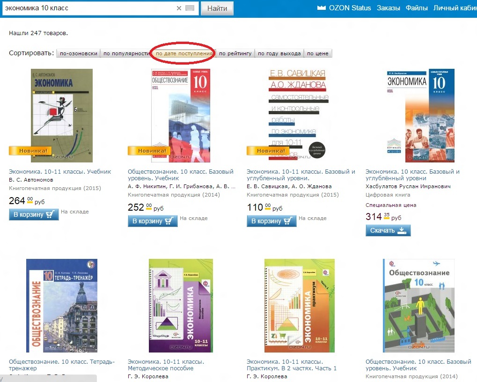Viewport: 477px width, 382px height.
Task: Sort results по цене
Action: pyautogui.click(x=317, y=53)
